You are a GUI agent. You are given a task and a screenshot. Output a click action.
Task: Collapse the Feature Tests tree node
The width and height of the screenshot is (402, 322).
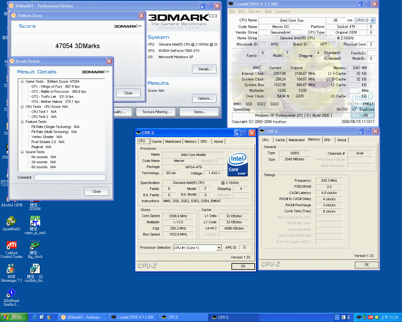tap(22, 122)
